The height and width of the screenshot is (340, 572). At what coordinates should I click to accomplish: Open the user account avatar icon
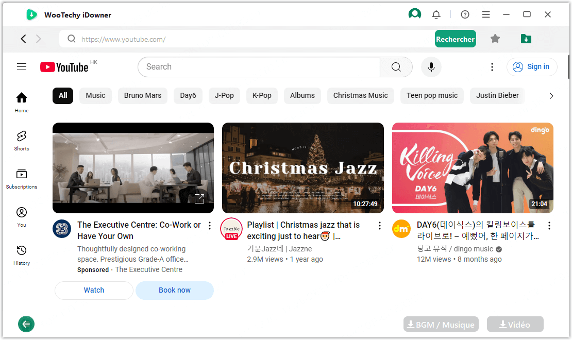click(x=414, y=14)
